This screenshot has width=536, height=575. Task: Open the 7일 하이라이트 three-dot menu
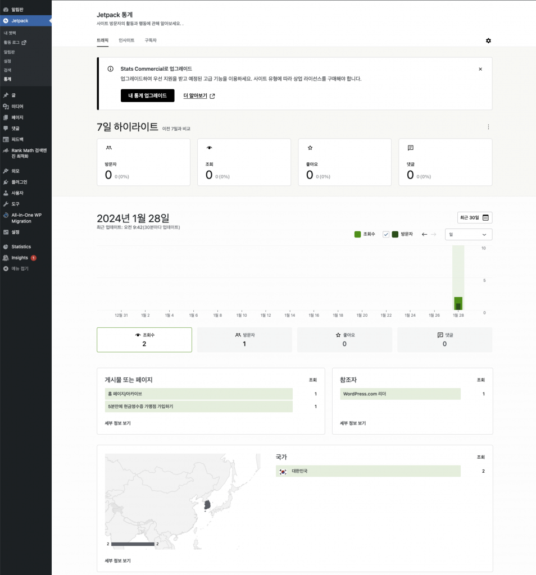click(x=488, y=127)
